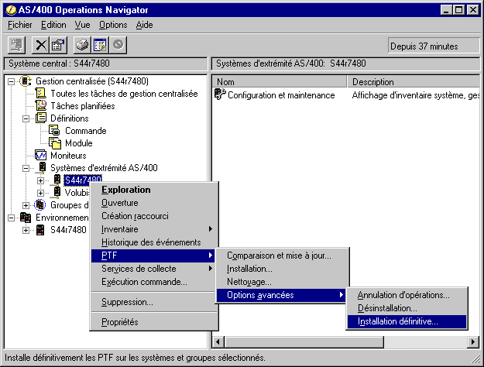Open the Edition menu
Screen dimensions: 484x367
click(53, 25)
